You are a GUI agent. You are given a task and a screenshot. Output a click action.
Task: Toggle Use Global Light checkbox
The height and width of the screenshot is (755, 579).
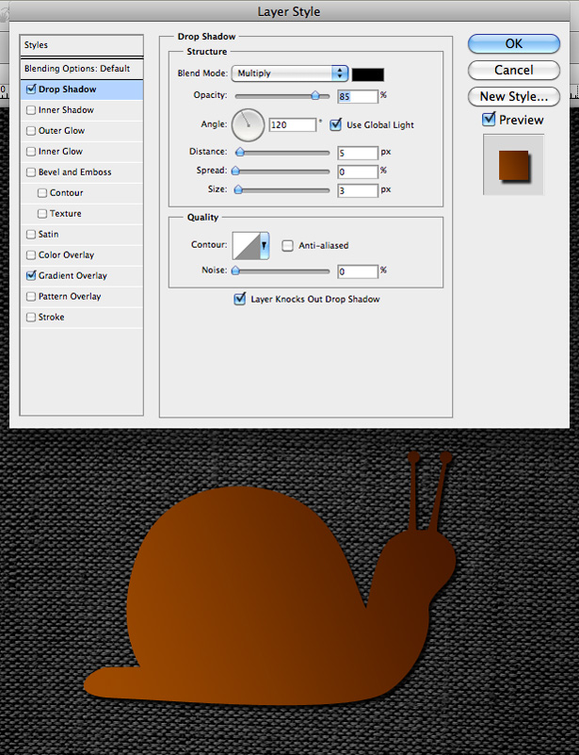pyautogui.click(x=336, y=124)
